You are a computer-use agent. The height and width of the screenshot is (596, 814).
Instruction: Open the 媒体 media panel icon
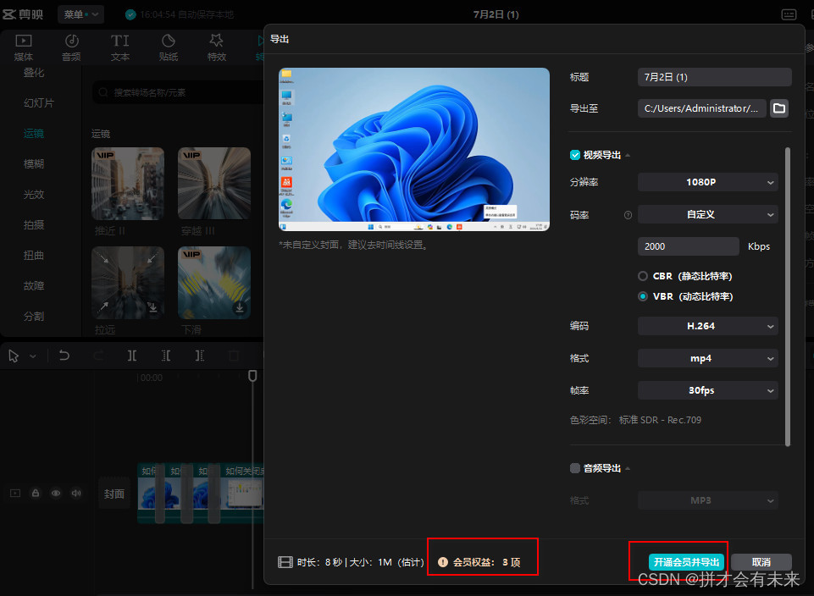[24, 41]
